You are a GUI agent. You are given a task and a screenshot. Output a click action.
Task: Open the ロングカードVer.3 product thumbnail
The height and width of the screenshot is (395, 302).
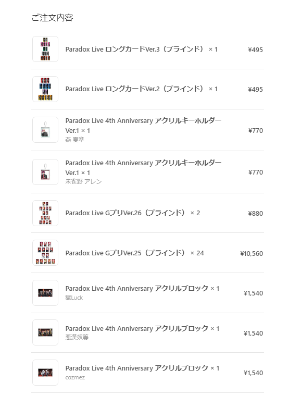pyautogui.click(x=45, y=49)
